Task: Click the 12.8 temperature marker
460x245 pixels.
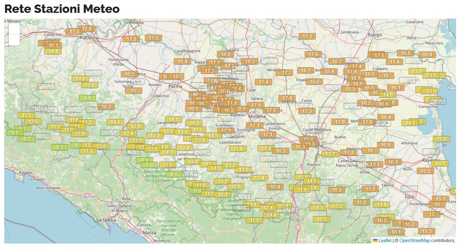Action: (152, 149)
